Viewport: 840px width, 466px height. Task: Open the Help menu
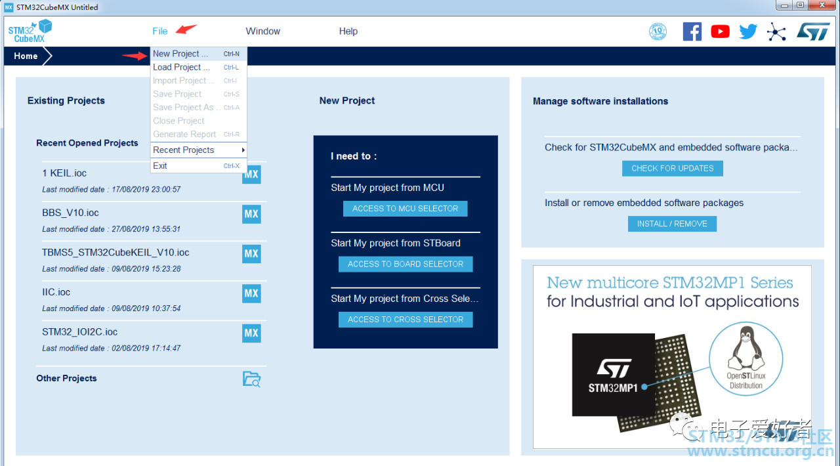point(348,31)
